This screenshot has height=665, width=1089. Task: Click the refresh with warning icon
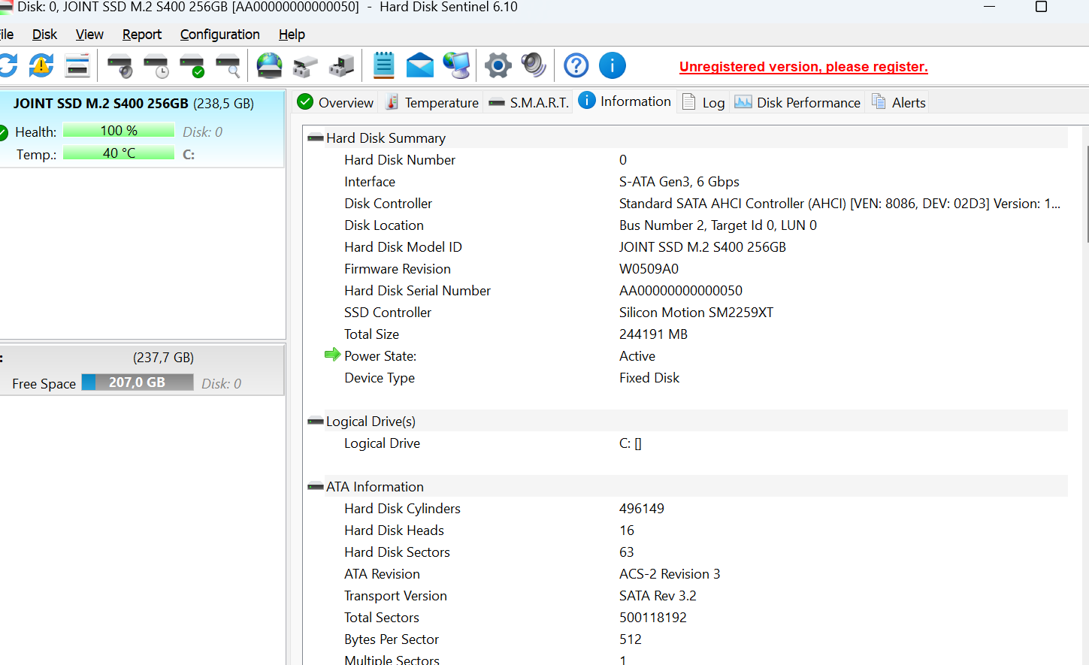click(x=41, y=66)
